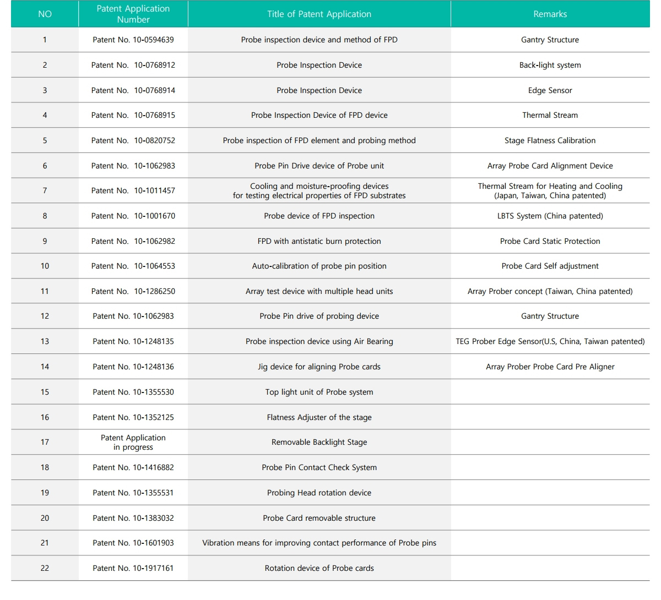Click 'Probe Card Self adjustment' remark

[550, 266]
